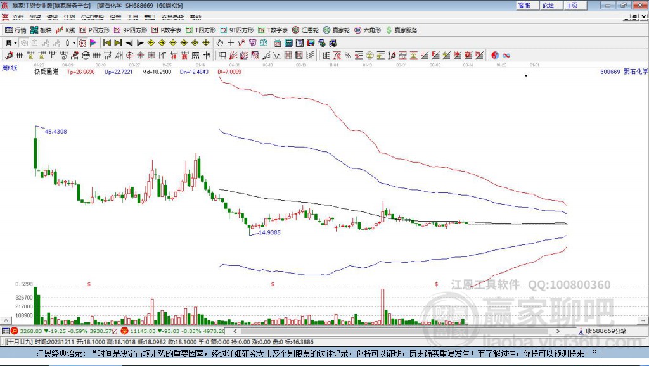Image resolution: width=649 pixels, height=366 pixels.
Task: Open the 窗口 menu
Action: 150,17
